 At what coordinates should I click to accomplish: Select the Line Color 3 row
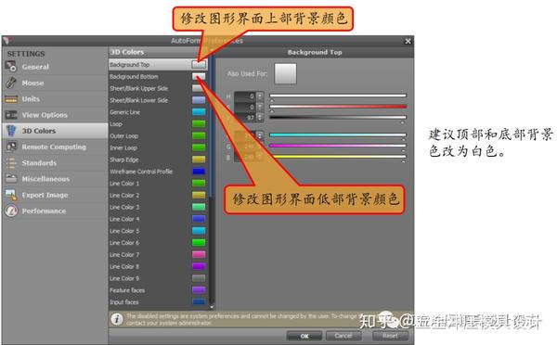coord(158,207)
